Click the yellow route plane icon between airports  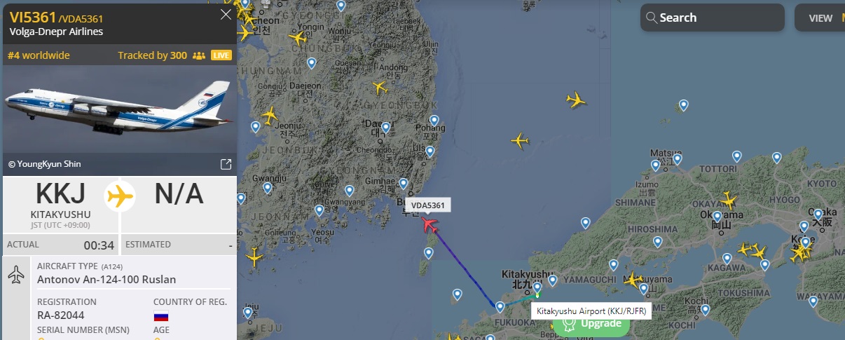120,196
